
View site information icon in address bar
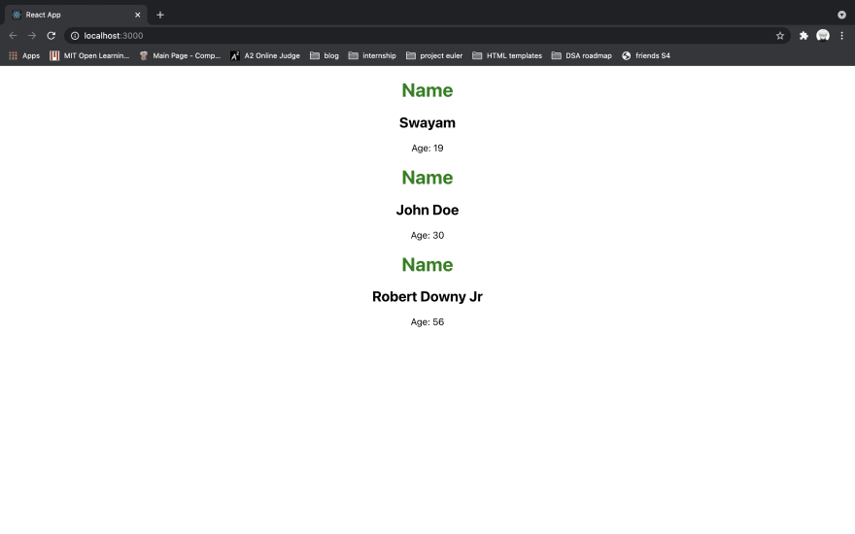coord(75,35)
